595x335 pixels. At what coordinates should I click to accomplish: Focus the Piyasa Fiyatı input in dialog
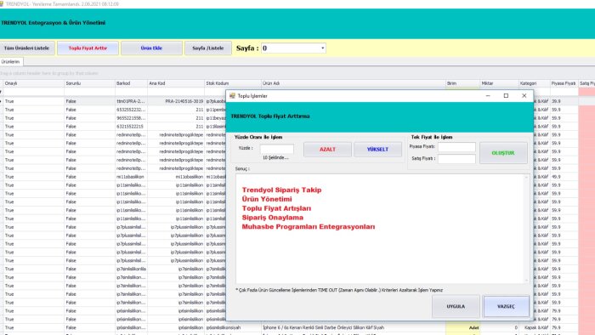point(456,147)
